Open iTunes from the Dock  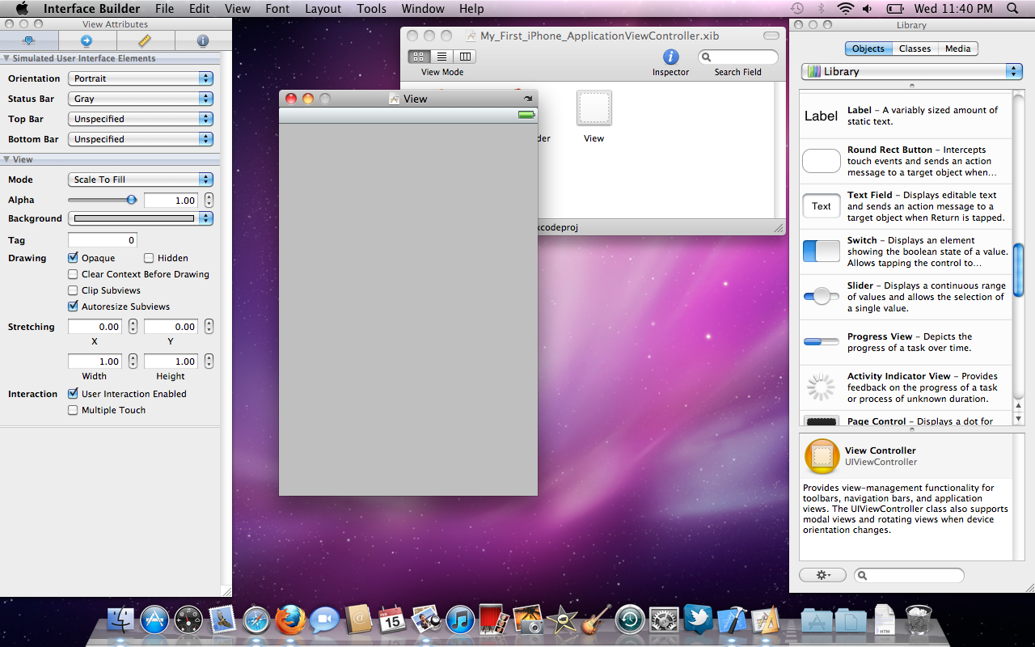460,620
